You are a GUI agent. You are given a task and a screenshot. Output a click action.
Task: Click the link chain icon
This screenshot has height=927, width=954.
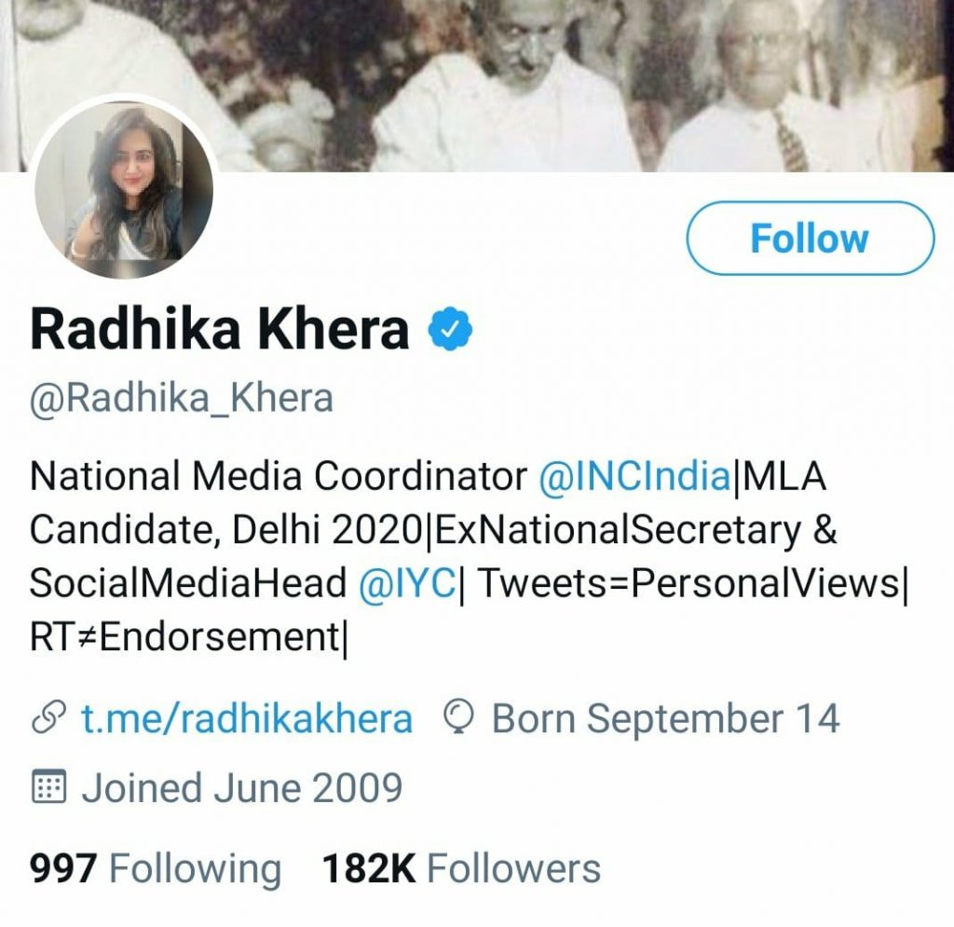click(x=48, y=718)
